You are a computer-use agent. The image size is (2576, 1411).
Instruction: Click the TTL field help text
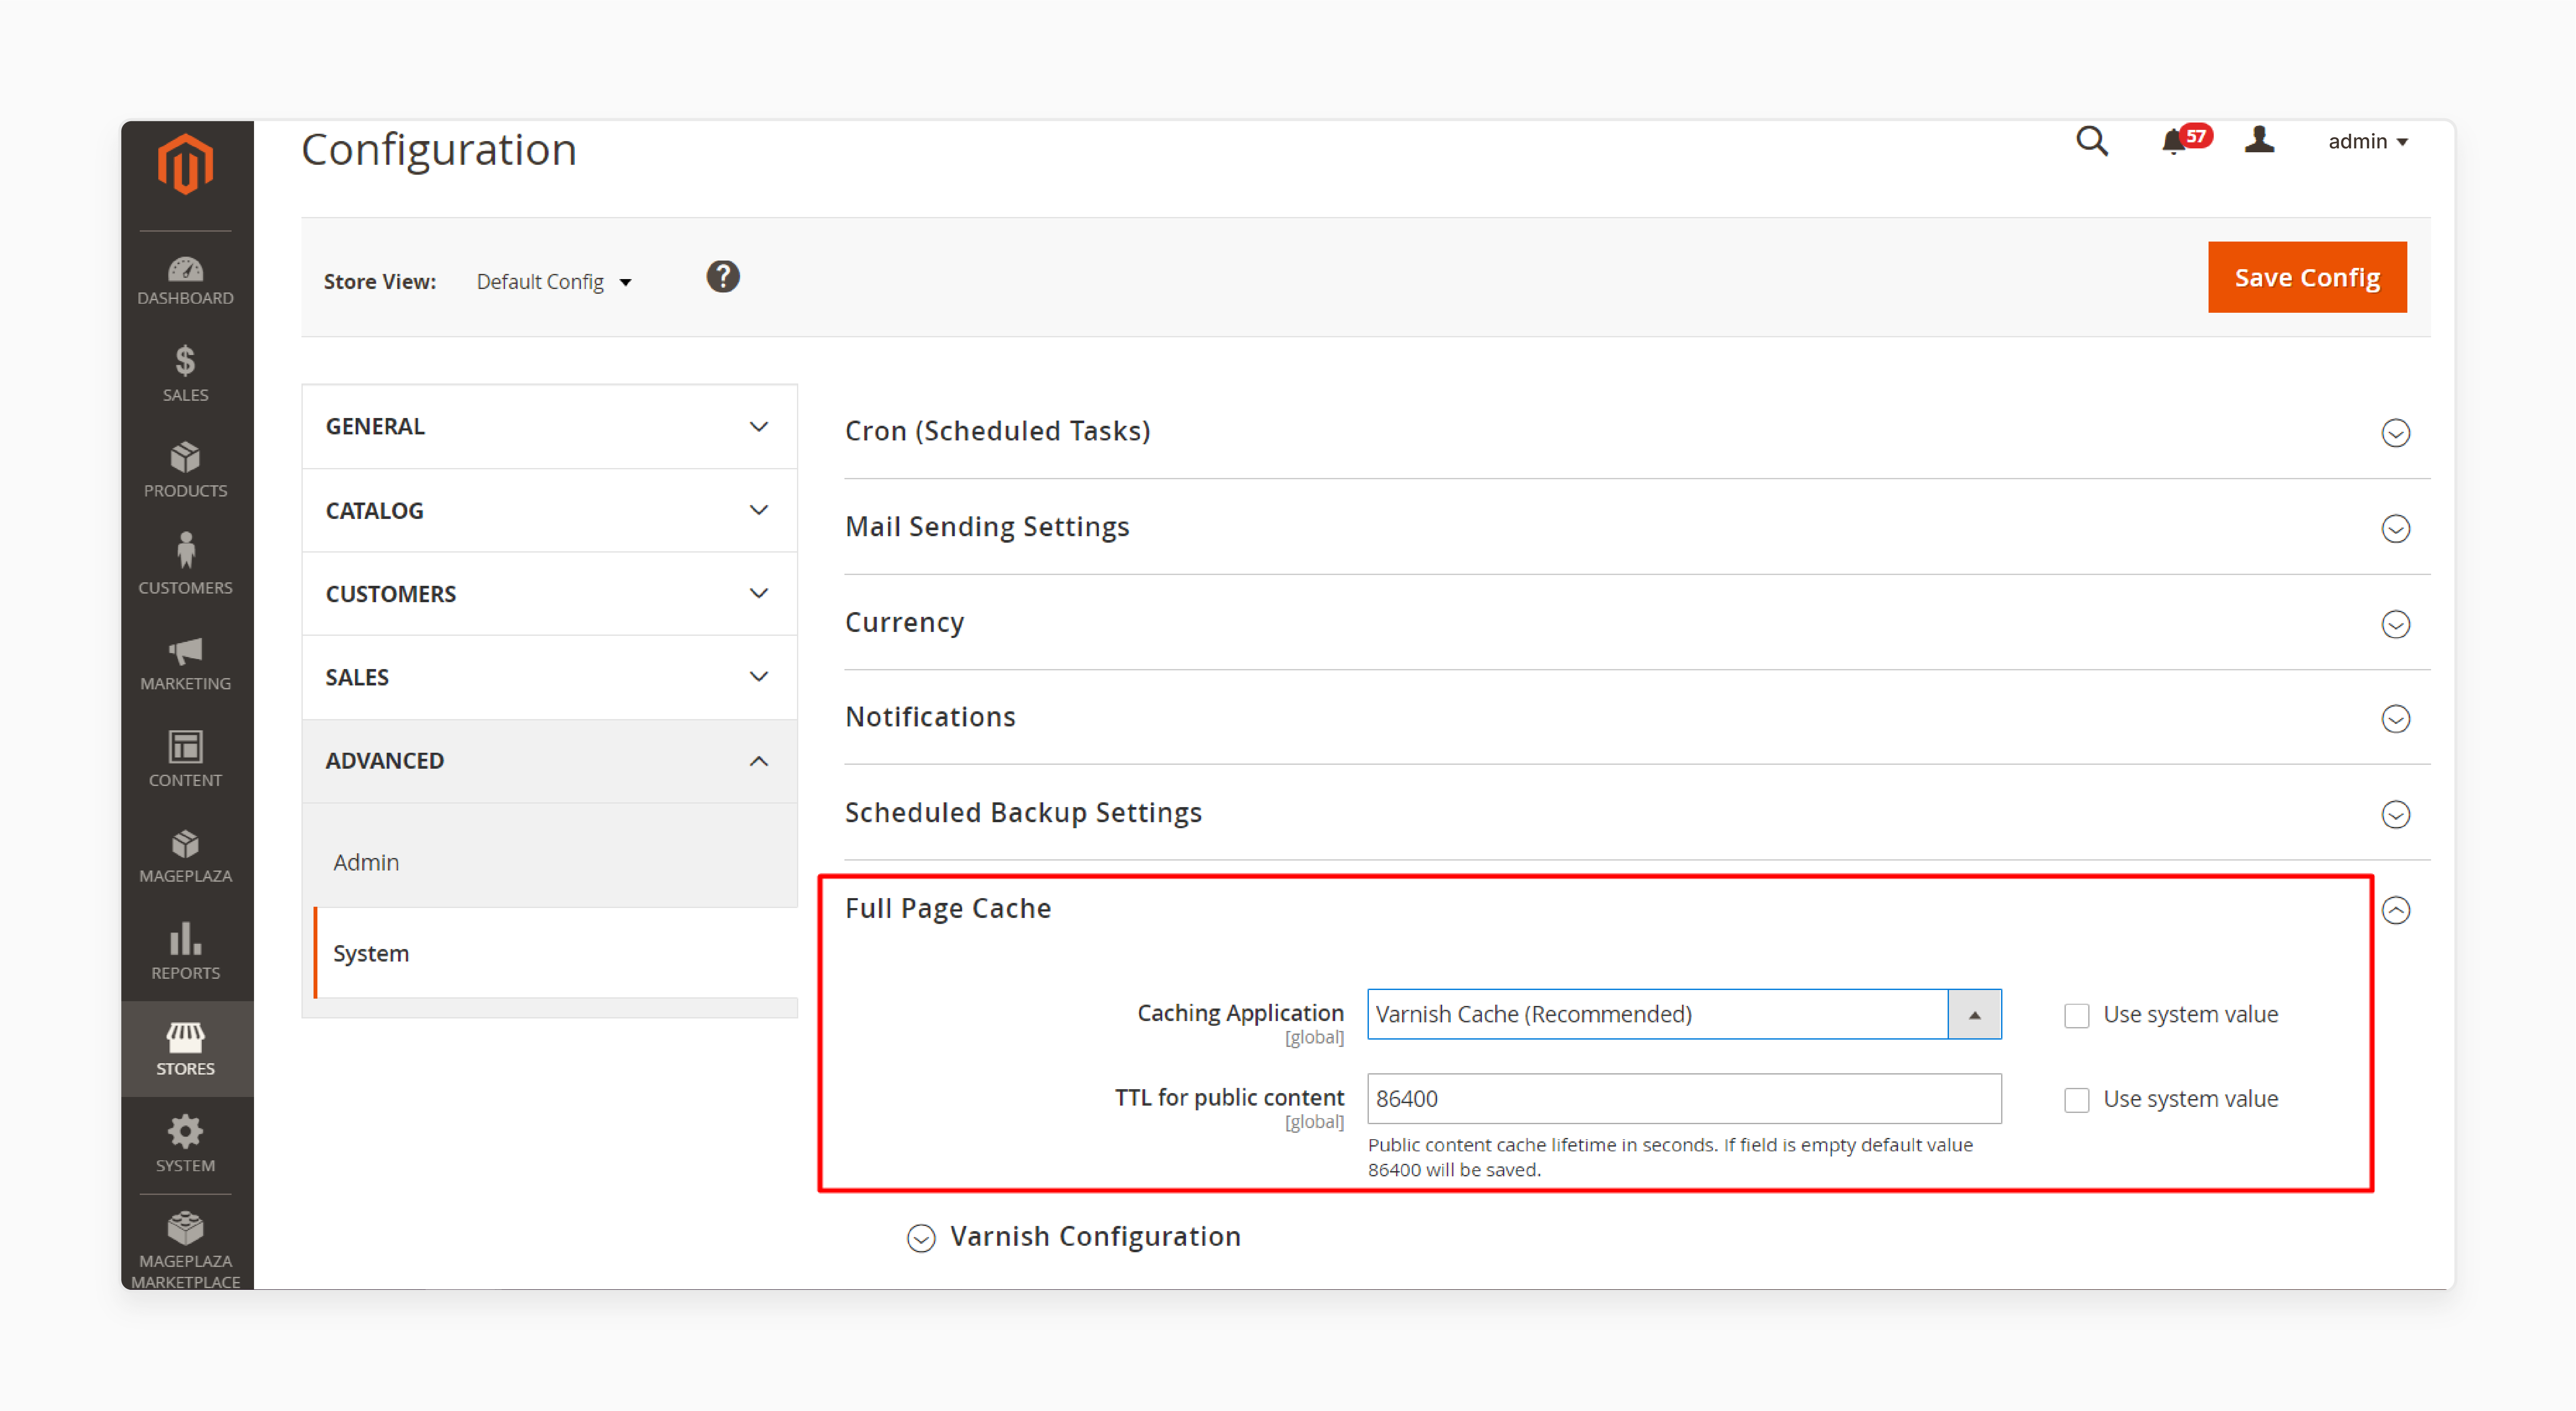tap(1670, 1157)
